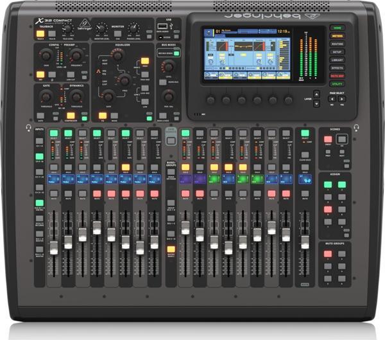Click the Page Select right arrow

coord(342,99)
